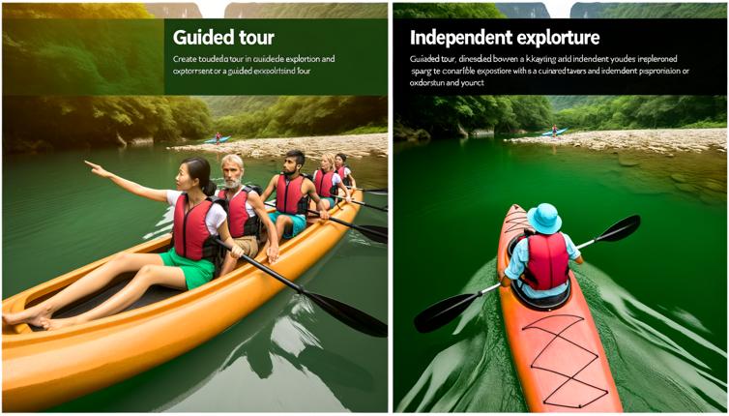This screenshot has height=416, width=729.
Task: Click the "Guided tour" heading
Action: pyautogui.click(x=223, y=38)
